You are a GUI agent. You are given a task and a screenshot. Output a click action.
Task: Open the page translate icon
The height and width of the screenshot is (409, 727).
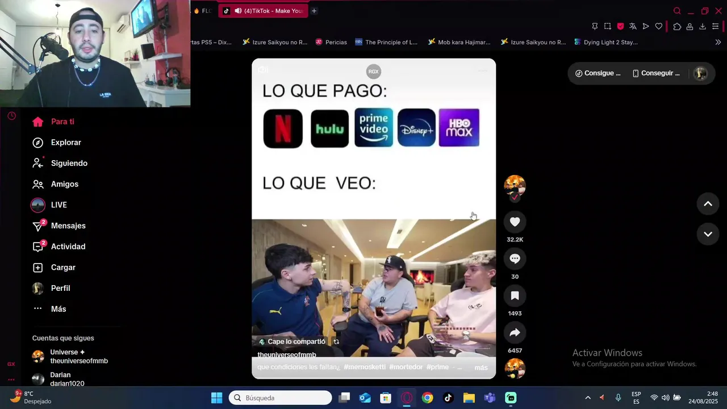click(633, 26)
